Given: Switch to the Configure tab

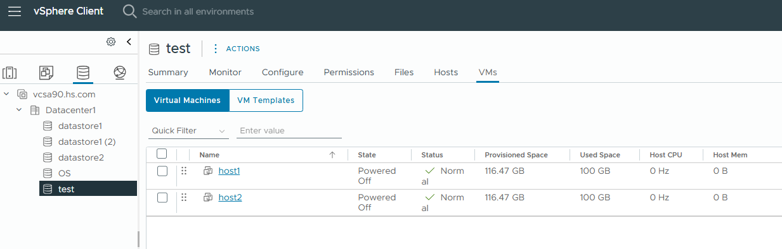Looking at the screenshot, I should click(x=282, y=72).
